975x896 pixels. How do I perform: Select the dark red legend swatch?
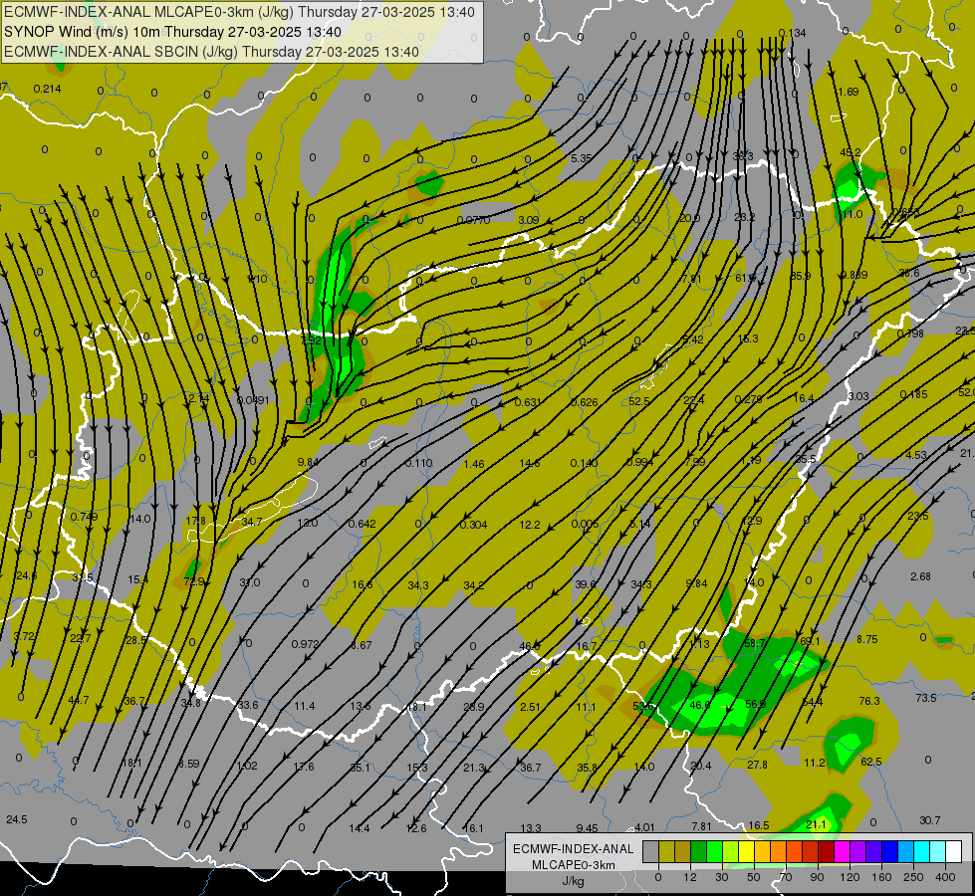[826, 851]
